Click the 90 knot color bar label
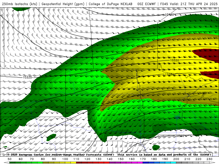Image resolution: width=219 pixels, height=164 pixels. pos(54,159)
